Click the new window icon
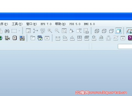The width and height of the screenshot is (132, 96). [x=33, y=38]
